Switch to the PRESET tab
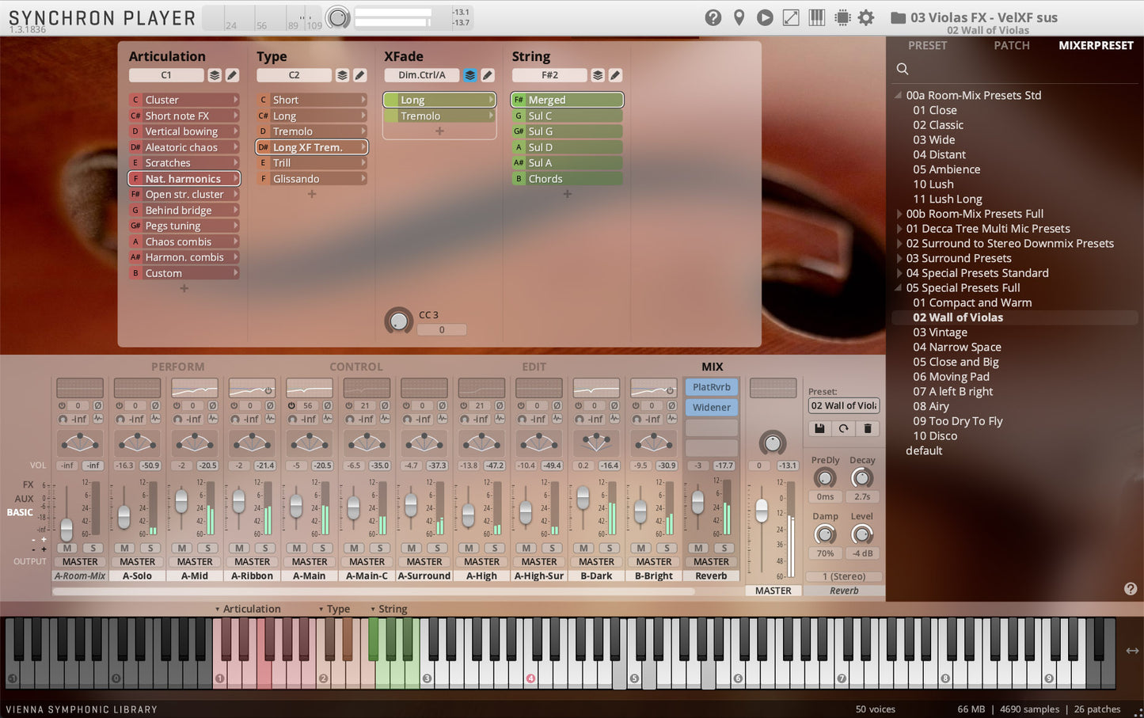The image size is (1144, 718). click(927, 45)
